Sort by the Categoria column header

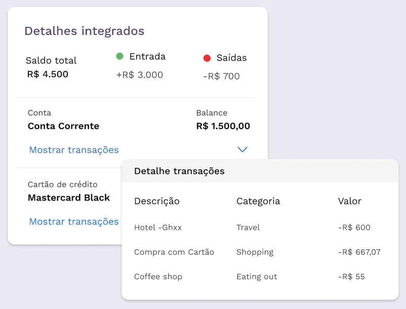[258, 201]
